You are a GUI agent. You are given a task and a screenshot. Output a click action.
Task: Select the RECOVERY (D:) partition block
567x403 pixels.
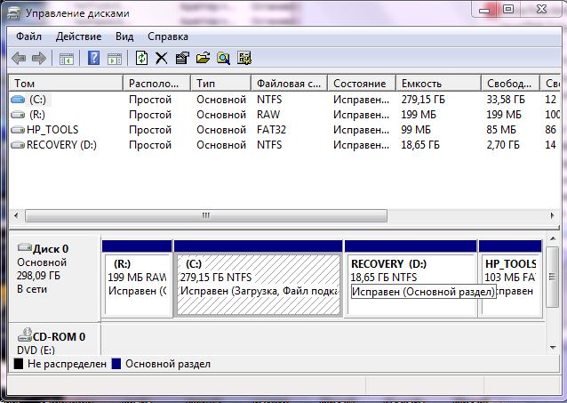point(411,278)
